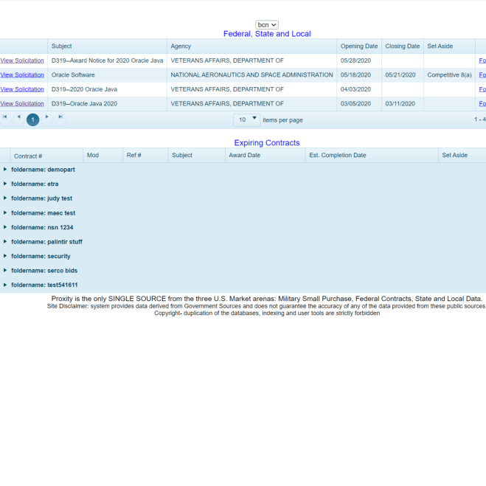Open the cut-off link in NASA row
Image resolution: width=486 pixels, height=486 pixels.
[482, 75]
